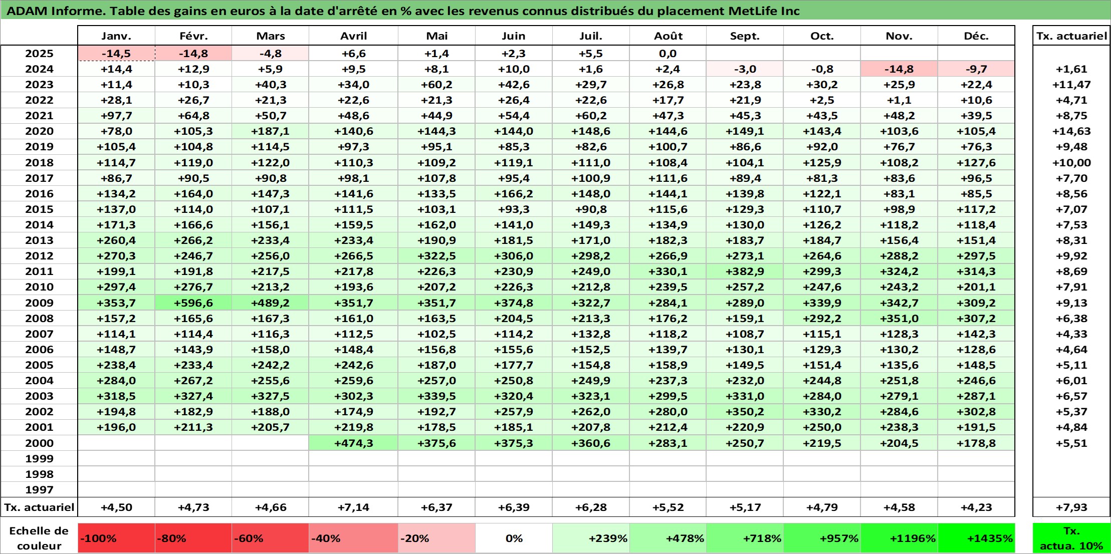
Task: Click the -60% color scale swatch
Action: tap(271, 538)
